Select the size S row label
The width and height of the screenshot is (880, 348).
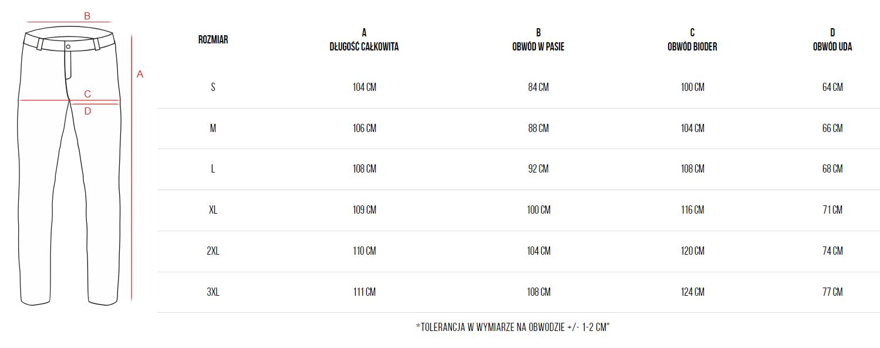213,87
